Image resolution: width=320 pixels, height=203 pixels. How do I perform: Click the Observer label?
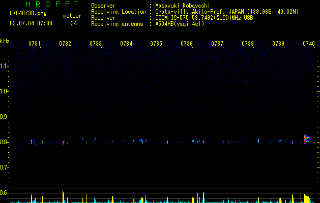[x=103, y=6]
